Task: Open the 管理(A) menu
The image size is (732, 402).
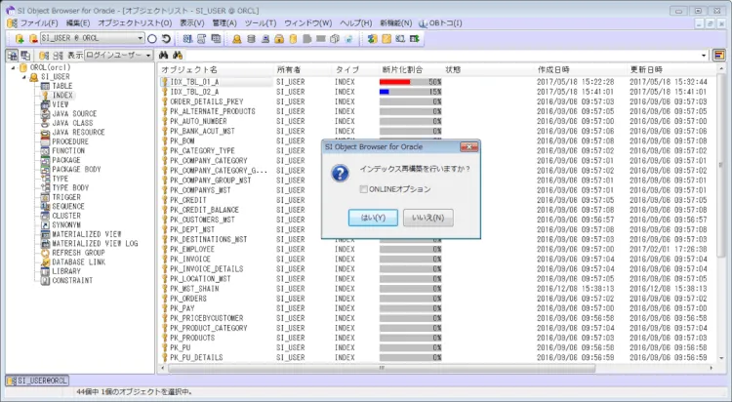Action: (x=224, y=23)
